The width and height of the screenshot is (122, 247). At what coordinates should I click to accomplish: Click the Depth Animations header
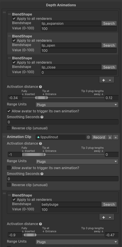coord(61,5)
